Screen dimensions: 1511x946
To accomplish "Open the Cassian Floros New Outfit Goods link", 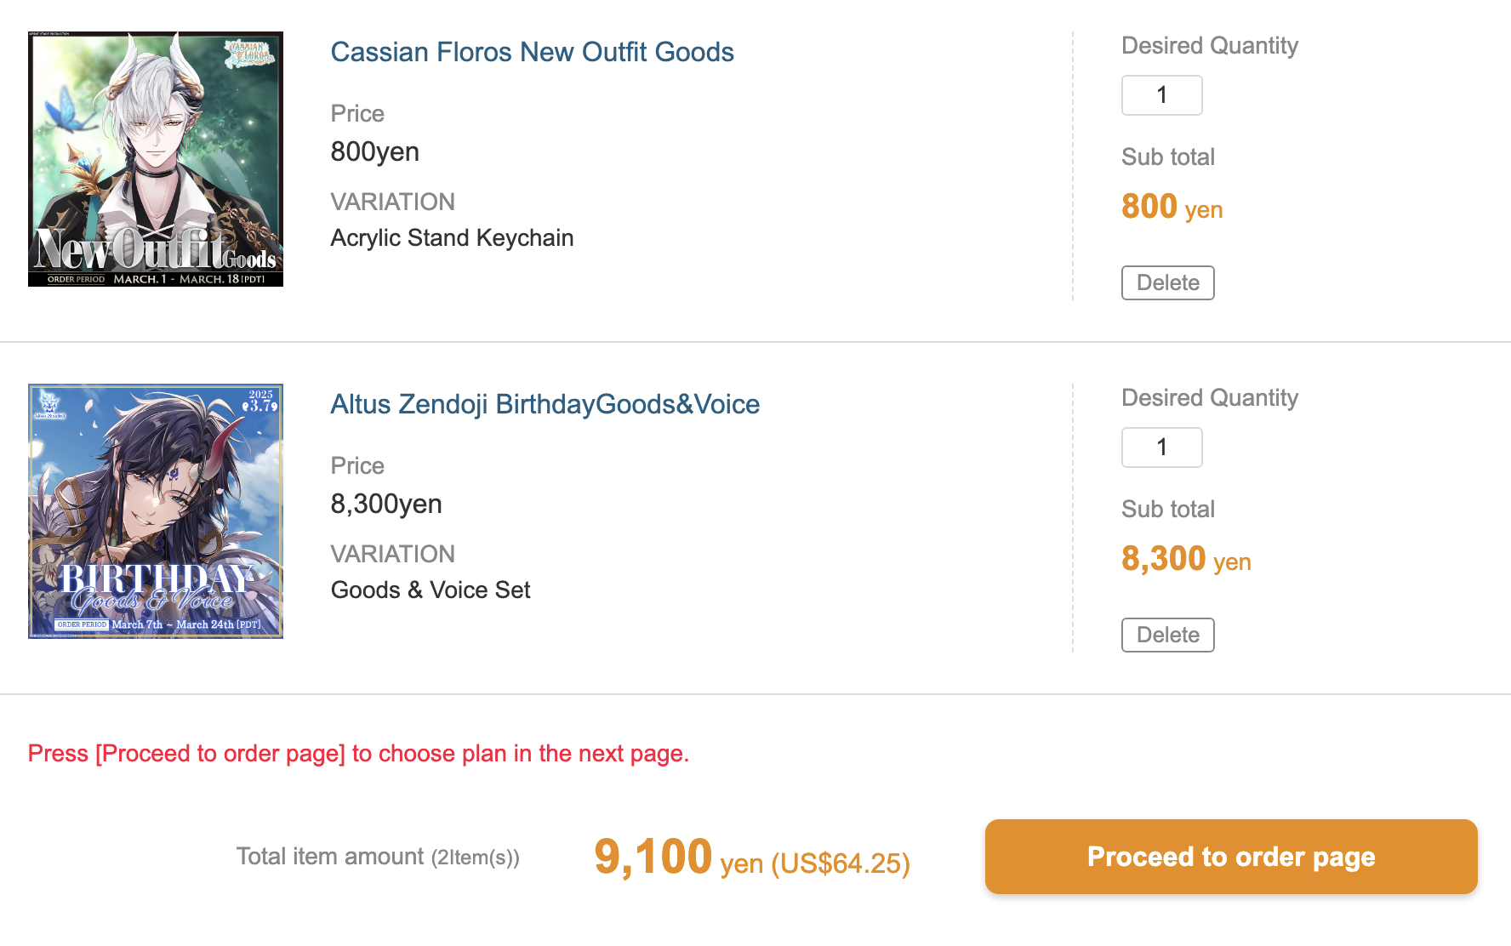I will [532, 52].
